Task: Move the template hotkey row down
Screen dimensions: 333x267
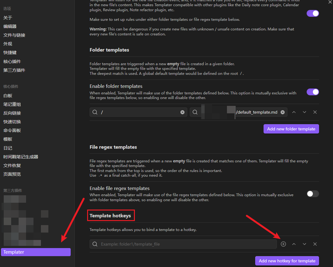Action: 304,244
